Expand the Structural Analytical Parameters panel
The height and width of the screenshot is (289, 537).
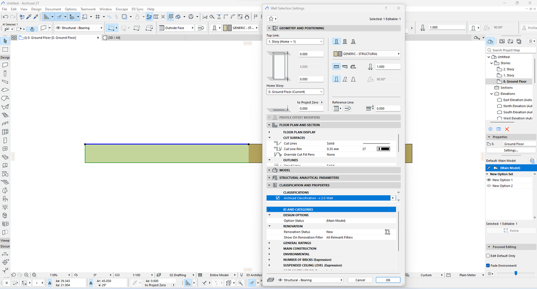pyautogui.click(x=269, y=177)
